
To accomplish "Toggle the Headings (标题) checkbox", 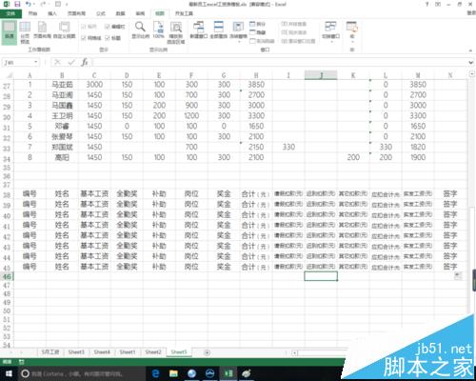I will pyautogui.click(x=113, y=38).
